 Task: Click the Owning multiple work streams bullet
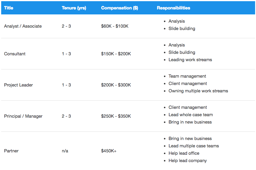pos(198,91)
